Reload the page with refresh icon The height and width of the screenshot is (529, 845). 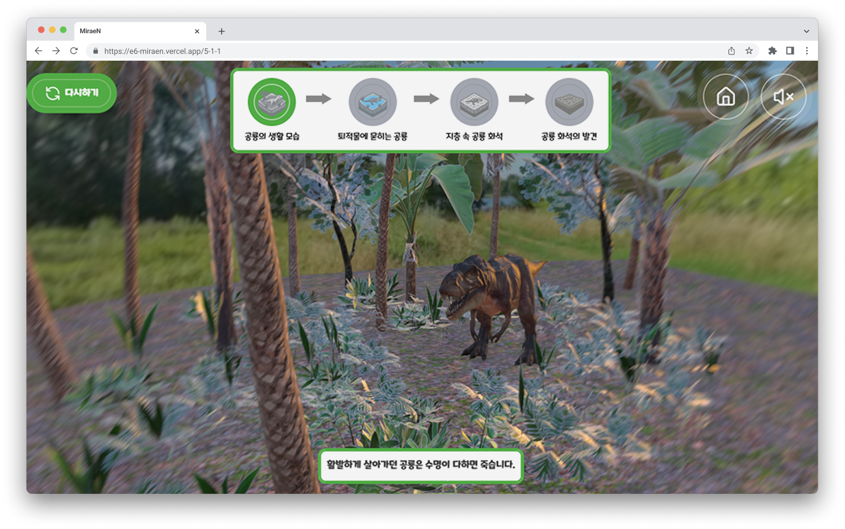74,51
